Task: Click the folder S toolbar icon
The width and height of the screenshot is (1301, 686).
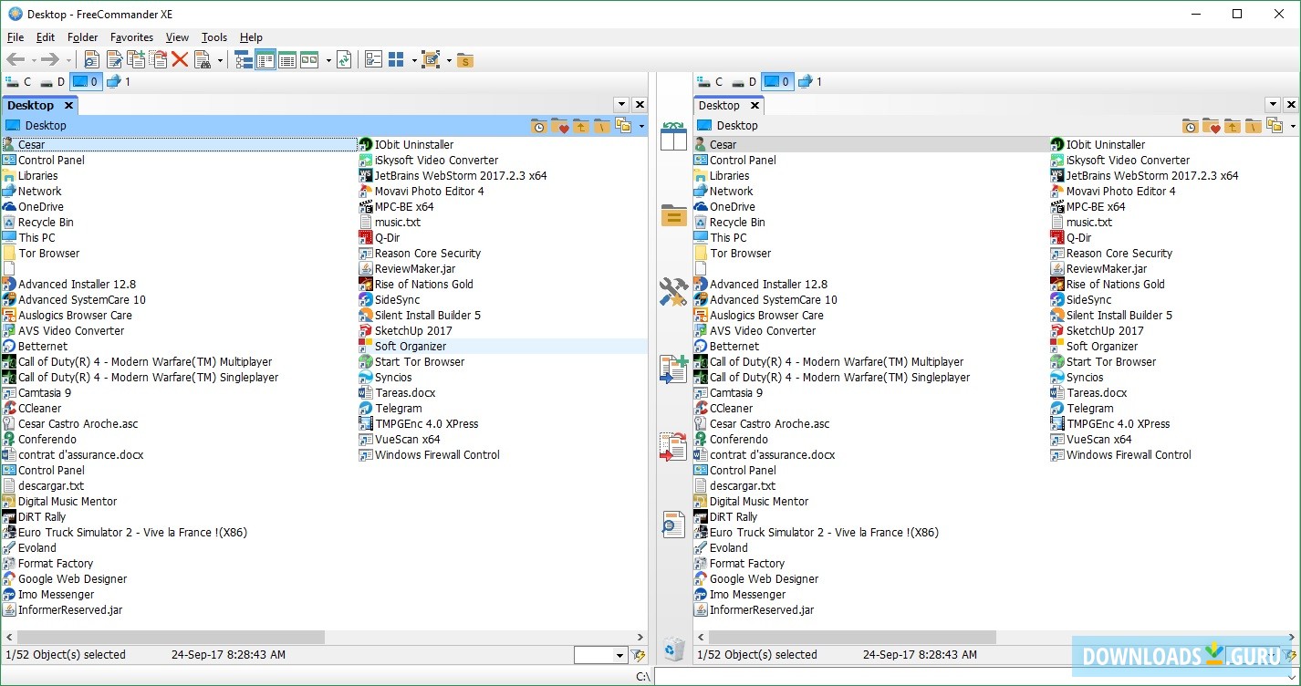Action: pyautogui.click(x=465, y=60)
